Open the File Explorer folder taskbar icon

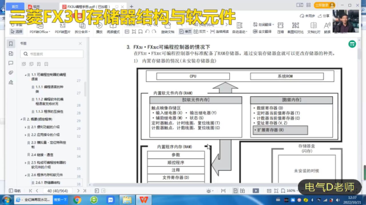127,200
